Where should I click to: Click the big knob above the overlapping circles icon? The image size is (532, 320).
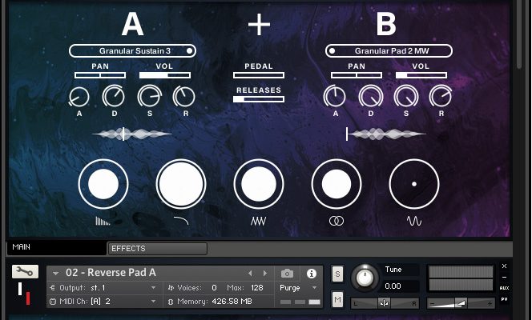point(336,183)
